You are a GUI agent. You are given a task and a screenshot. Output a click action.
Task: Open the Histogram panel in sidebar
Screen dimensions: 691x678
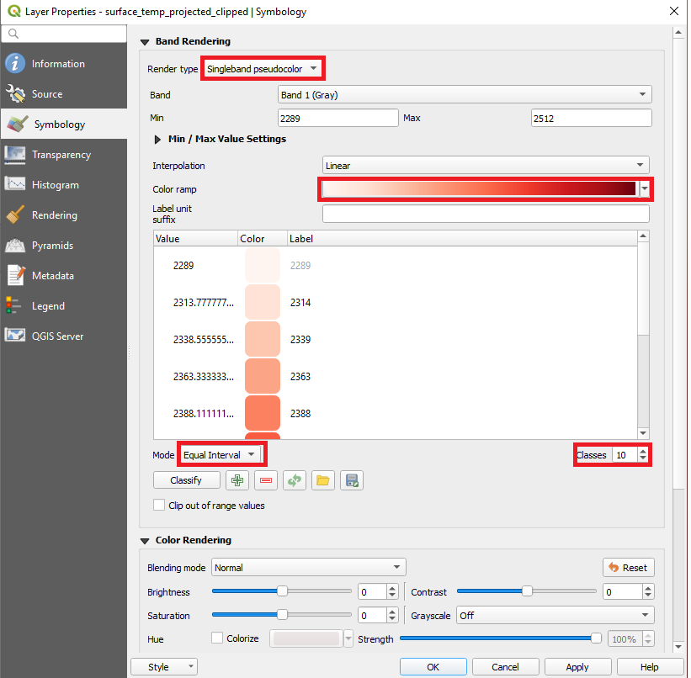click(55, 185)
